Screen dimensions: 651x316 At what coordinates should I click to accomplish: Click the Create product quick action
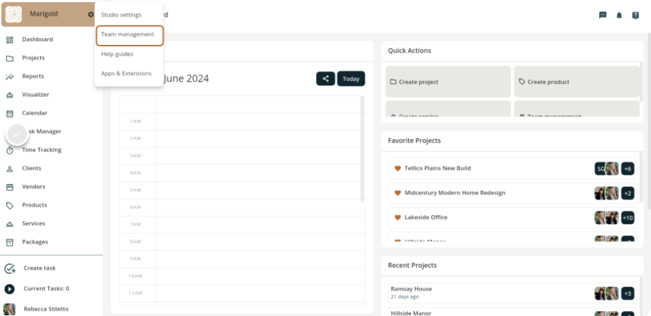click(577, 82)
